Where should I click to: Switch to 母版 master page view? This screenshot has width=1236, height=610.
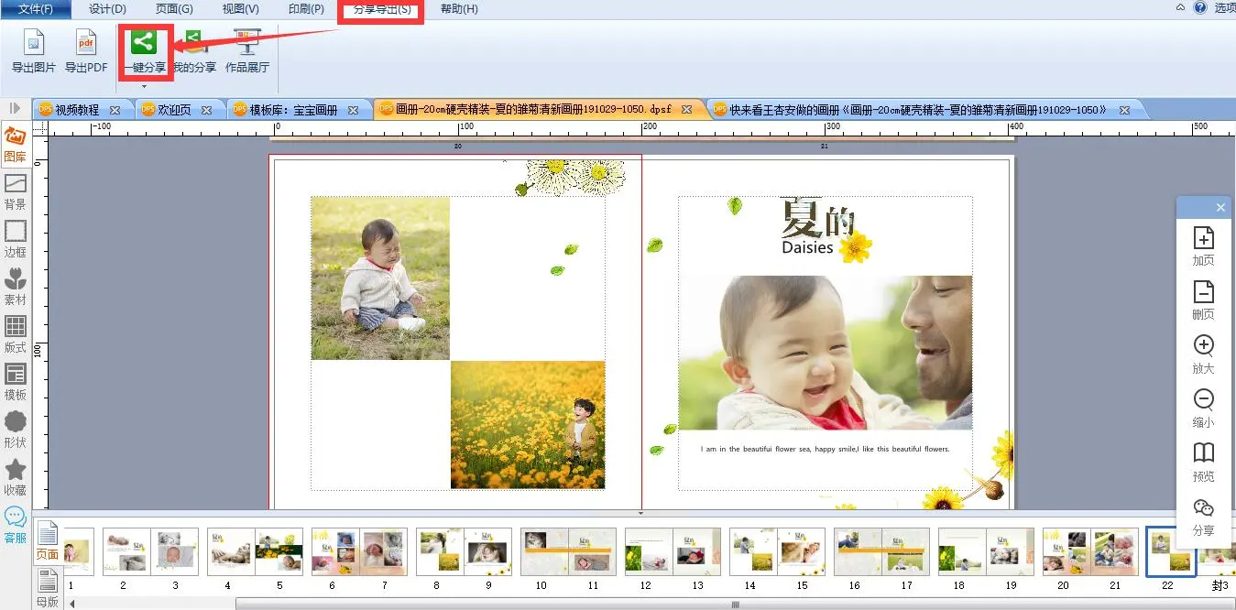[x=48, y=585]
